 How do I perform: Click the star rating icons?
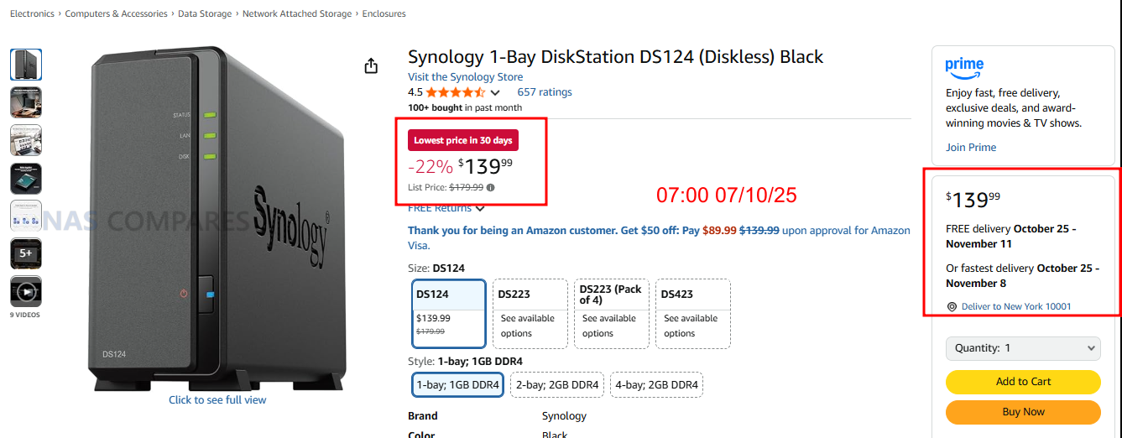coord(455,92)
